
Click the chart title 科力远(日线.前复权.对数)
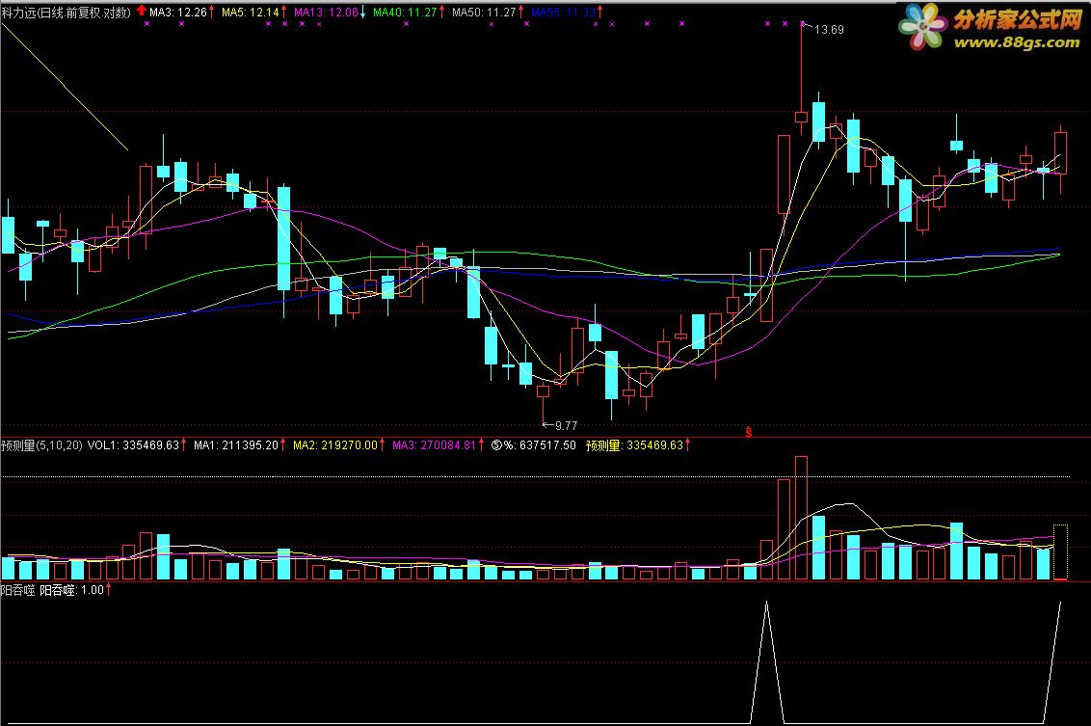tap(67, 12)
